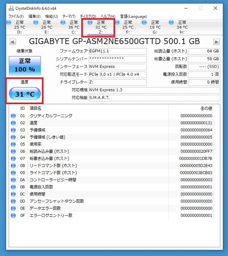
Task: Click status orb for 06 総読み込み量 row
Action: click(13, 151)
